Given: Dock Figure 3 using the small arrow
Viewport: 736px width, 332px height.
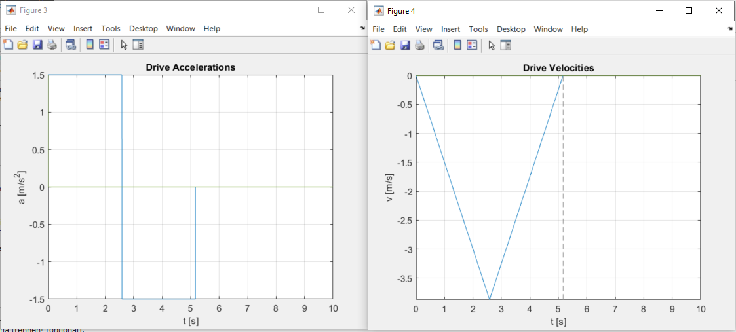Looking at the screenshot, I should tap(362, 29).
